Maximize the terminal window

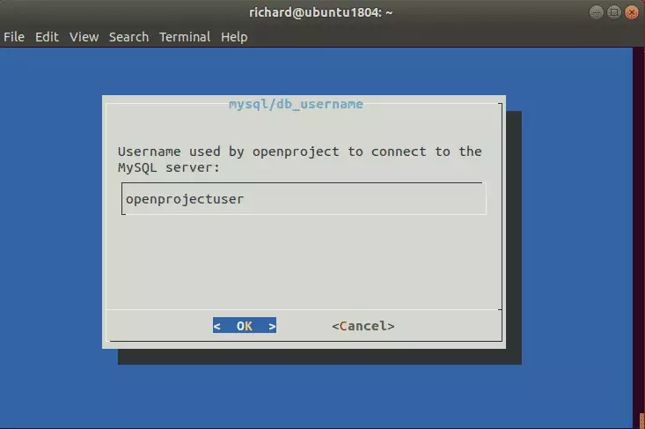click(x=613, y=12)
